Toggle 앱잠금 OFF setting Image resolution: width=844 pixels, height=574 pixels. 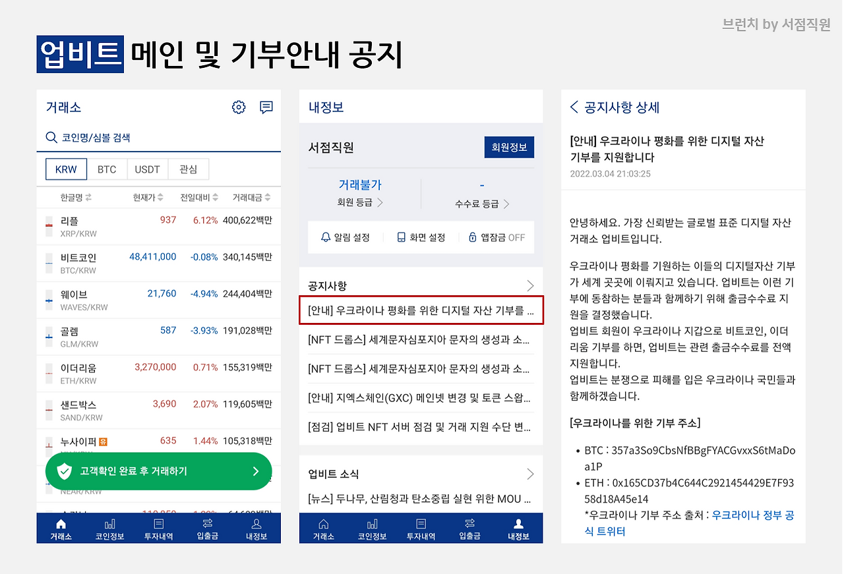(x=497, y=237)
